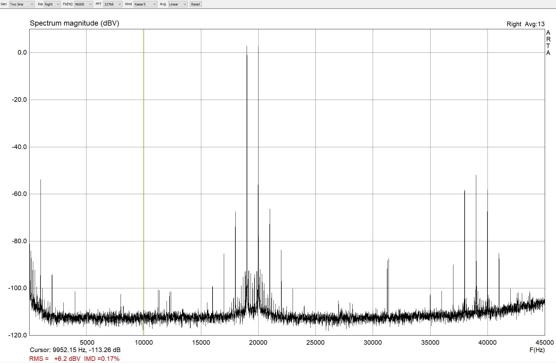Screen dimensions: 556x363
Task: Click the "F(Hz)" axis label
Action: [x=537, y=350]
